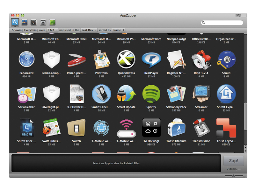Open the Widgets view toolbar icon
The width and height of the screenshot is (255, 191).
tap(34, 22)
